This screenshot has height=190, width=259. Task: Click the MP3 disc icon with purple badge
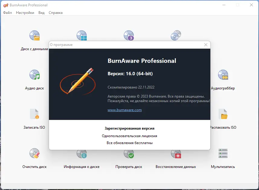129,35
